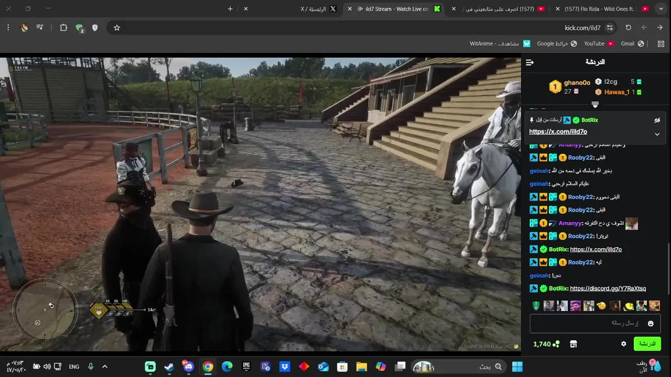This screenshot has height=377, width=671.
Task: Focus the chat message input field
Action: (x=595, y=324)
